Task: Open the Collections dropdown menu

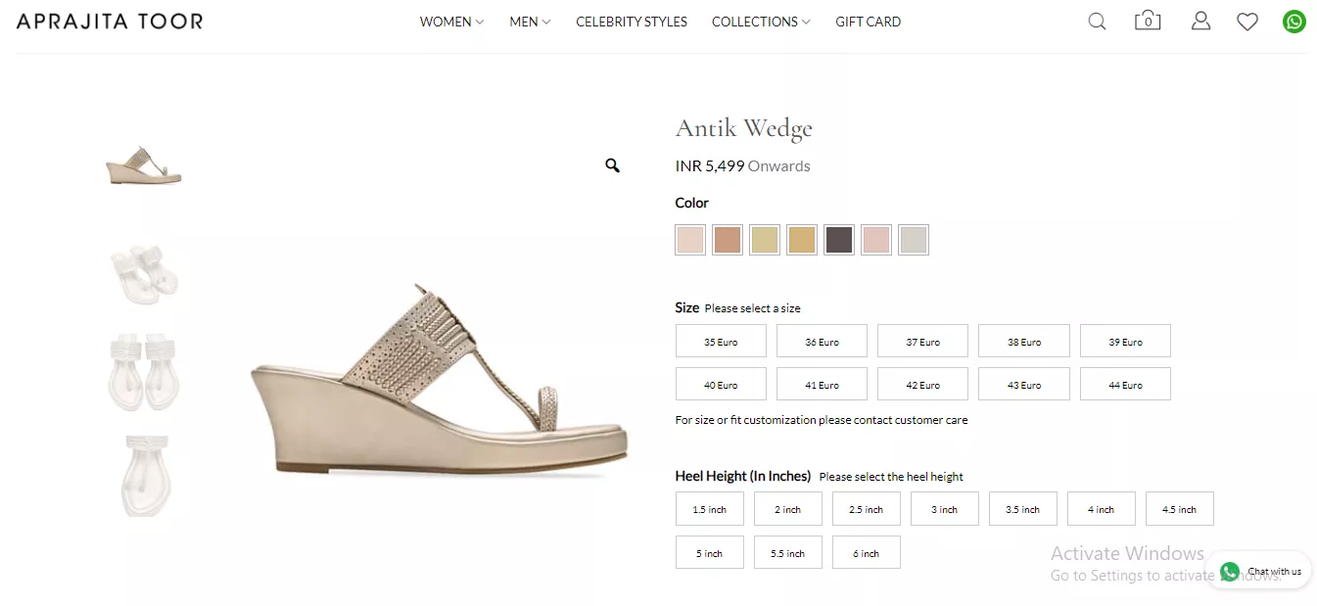Action: click(x=761, y=22)
